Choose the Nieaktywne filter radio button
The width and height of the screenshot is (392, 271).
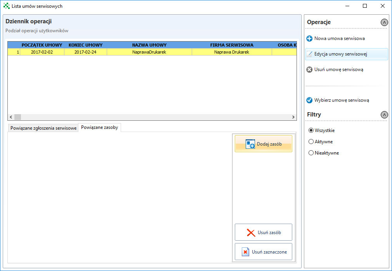pos(311,153)
